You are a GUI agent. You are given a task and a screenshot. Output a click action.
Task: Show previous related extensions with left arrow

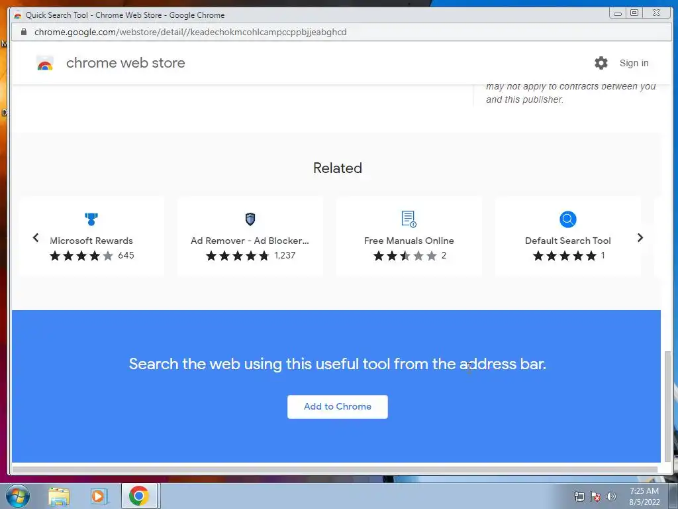pyautogui.click(x=36, y=238)
